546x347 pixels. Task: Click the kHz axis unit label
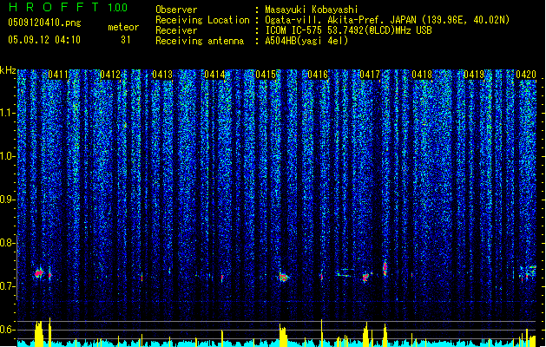(x=8, y=70)
